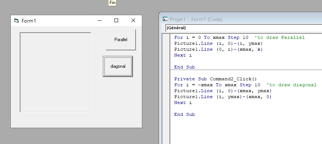This screenshot has height=144, width=322.
Task: Click the line Picture1.Line (i, 0)-(i, ymax)
Action: point(218,44)
